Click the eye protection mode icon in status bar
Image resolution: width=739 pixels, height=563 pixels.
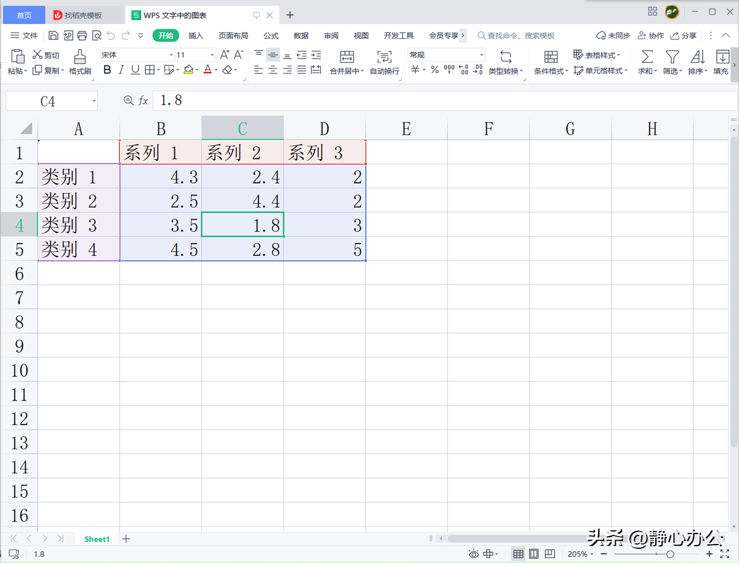click(x=474, y=554)
